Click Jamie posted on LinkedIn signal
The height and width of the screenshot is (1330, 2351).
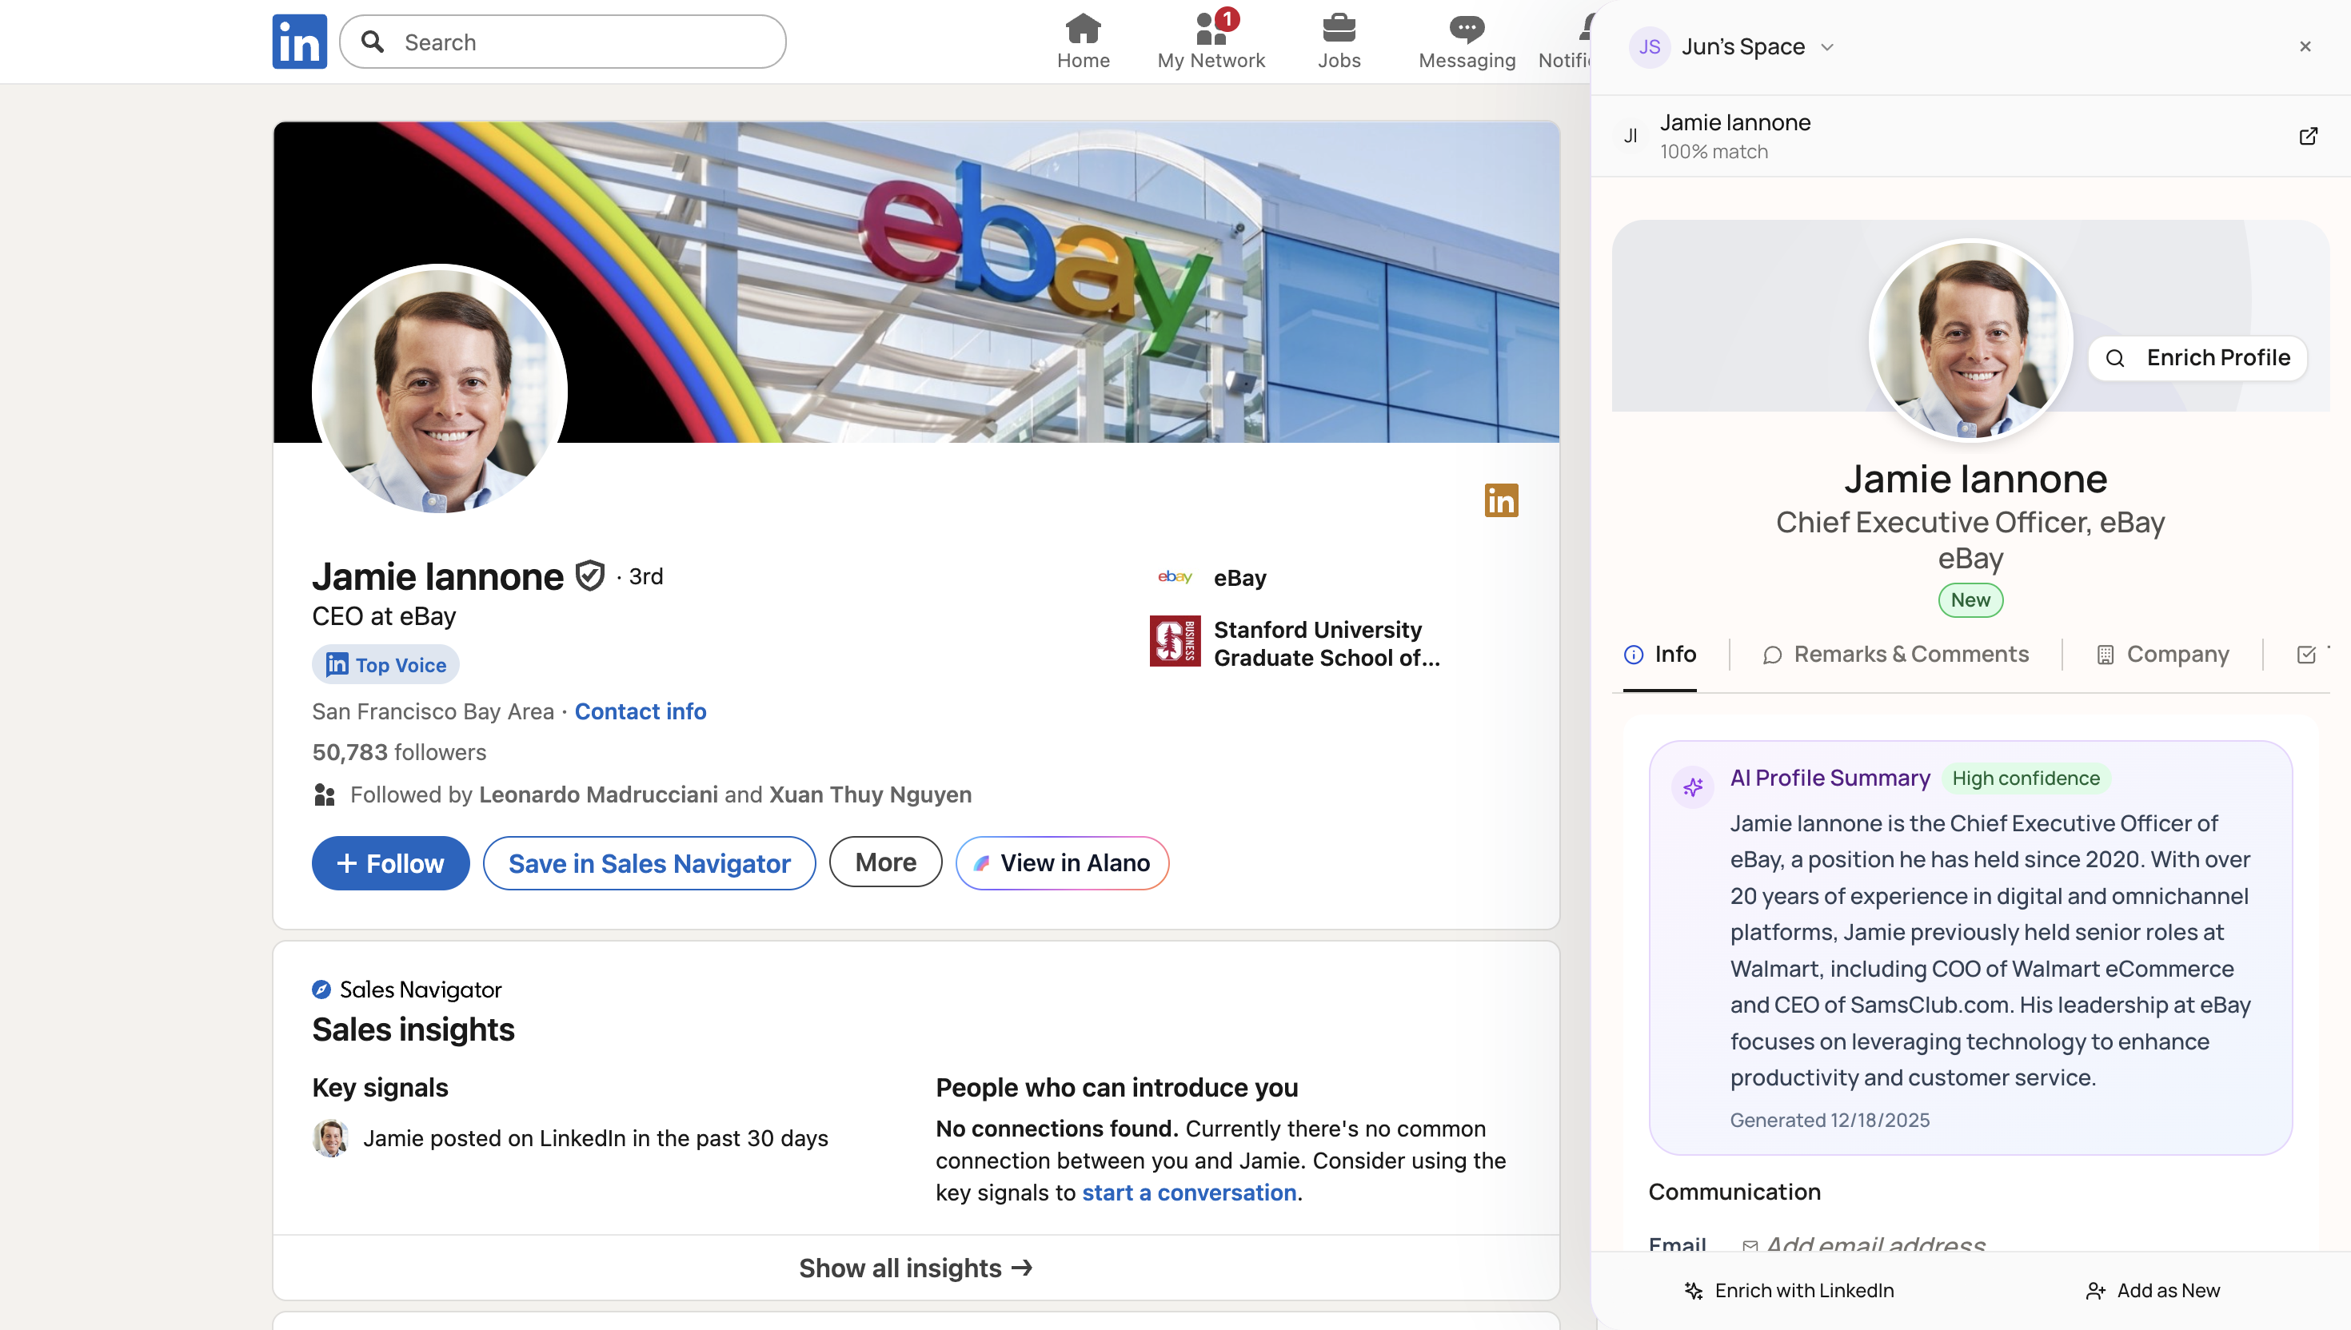click(x=595, y=1138)
